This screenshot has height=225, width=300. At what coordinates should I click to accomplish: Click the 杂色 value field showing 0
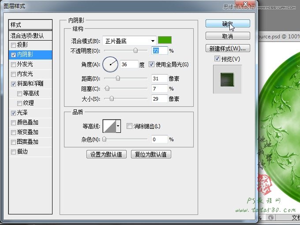(x=160, y=139)
